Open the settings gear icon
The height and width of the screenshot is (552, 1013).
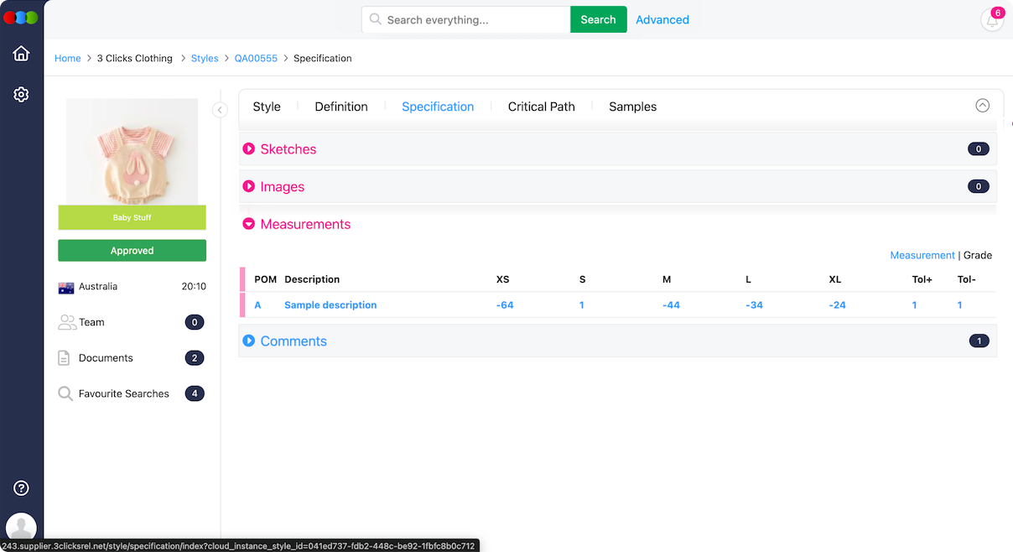[x=21, y=95]
